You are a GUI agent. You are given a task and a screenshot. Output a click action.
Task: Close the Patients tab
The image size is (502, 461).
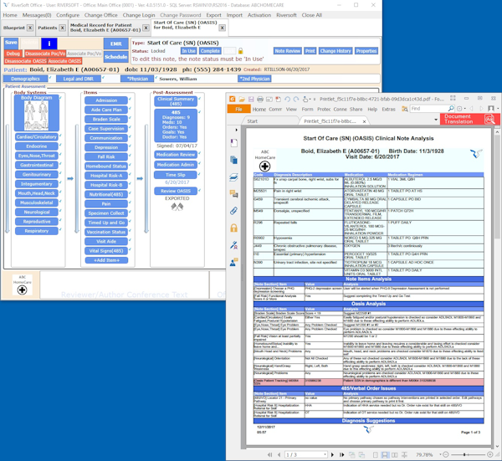(63, 28)
